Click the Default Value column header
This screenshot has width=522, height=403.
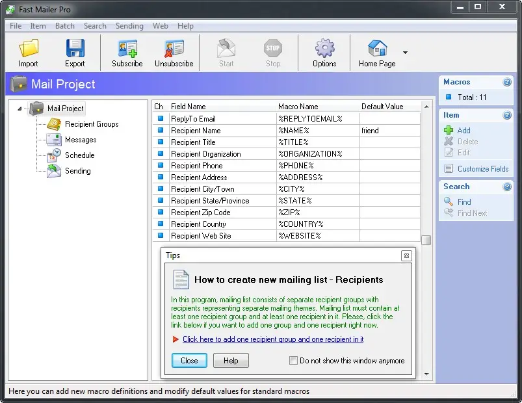(390, 107)
